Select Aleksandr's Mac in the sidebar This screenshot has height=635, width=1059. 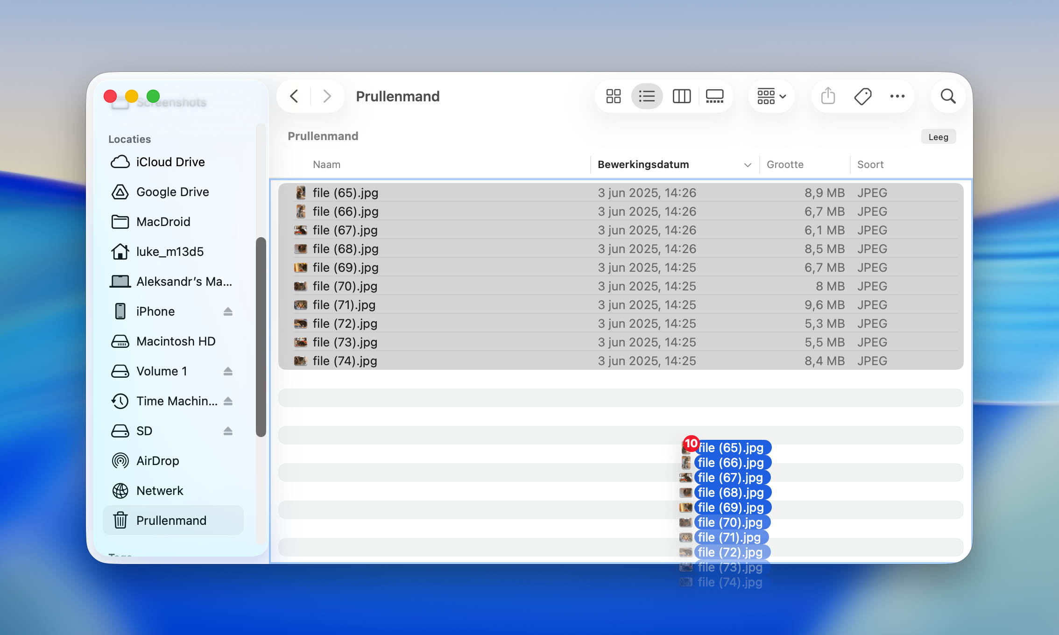(x=173, y=282)
